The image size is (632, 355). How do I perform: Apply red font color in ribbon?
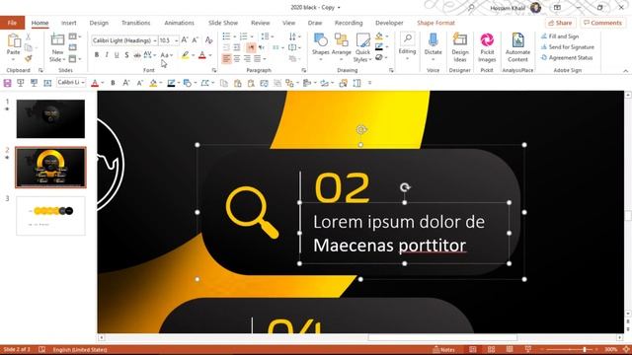202,55
